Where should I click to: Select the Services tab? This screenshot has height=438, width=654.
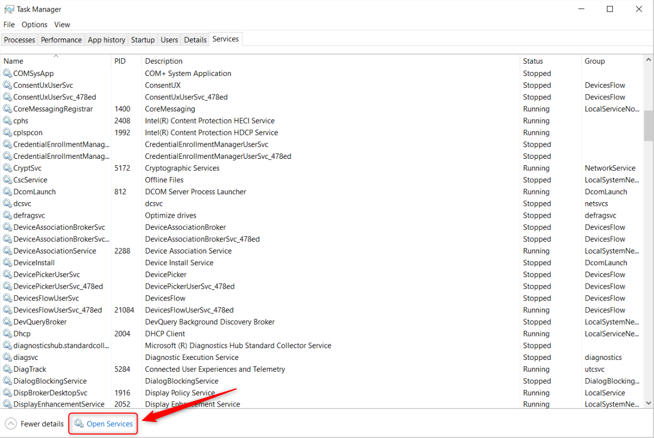[x=225, y=39]
